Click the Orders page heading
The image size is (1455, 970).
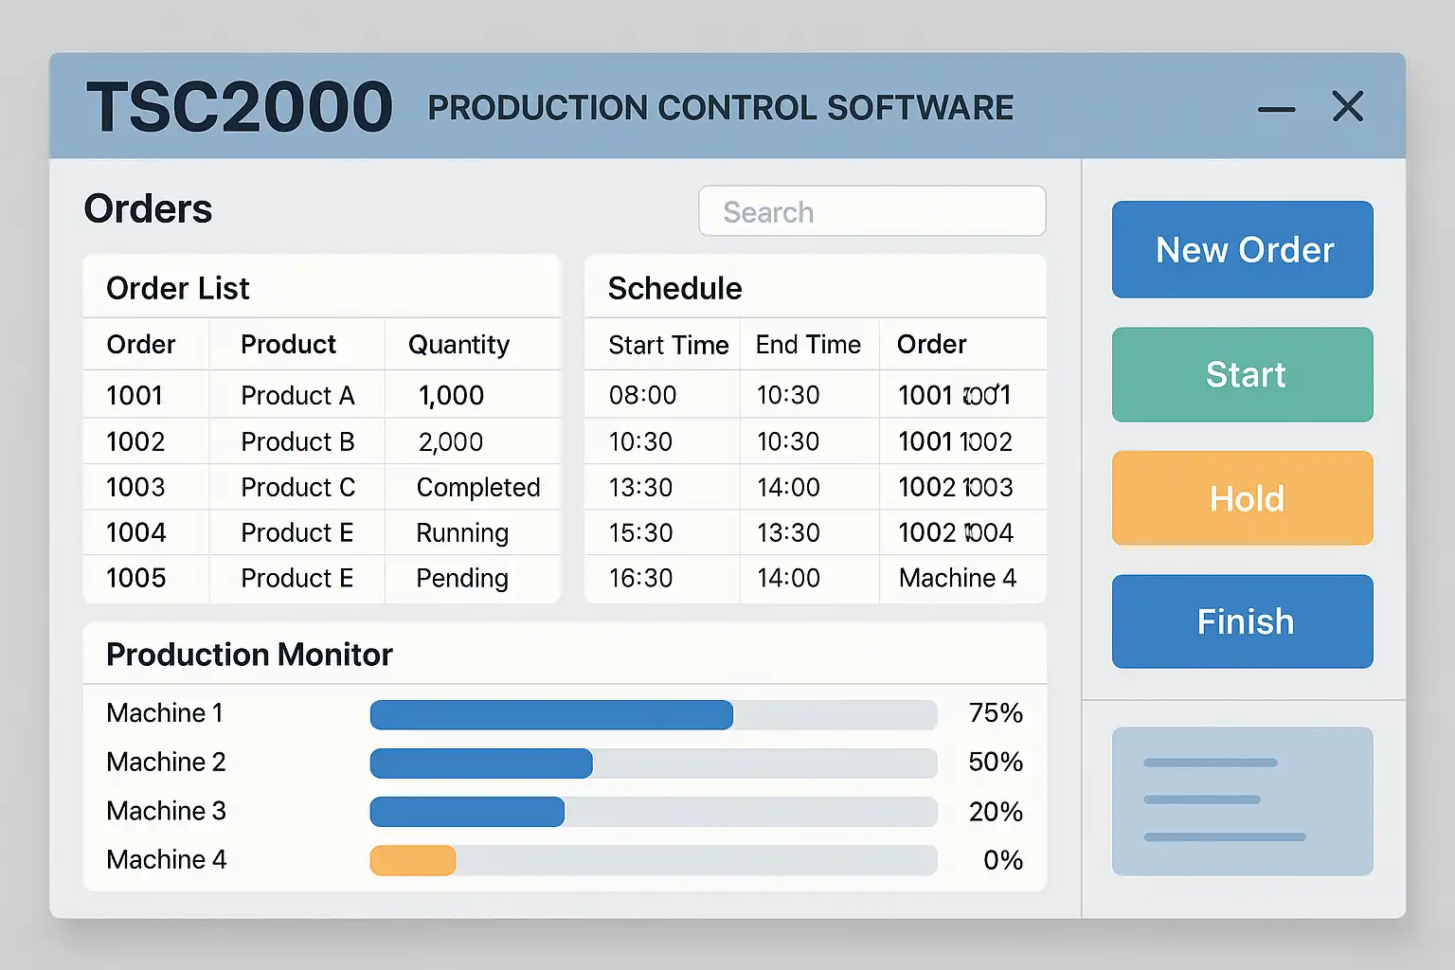click(148, 208)
